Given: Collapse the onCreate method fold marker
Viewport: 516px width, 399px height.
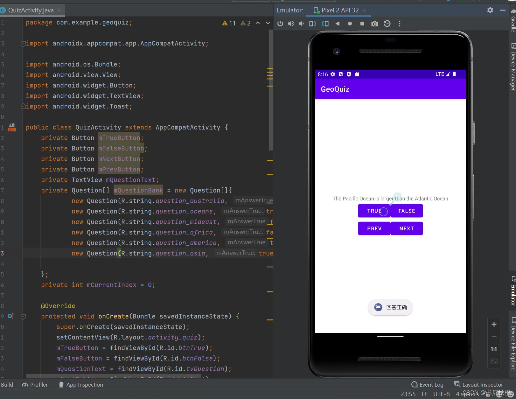Looking at the screenshot, I should (x=23, y=317).
